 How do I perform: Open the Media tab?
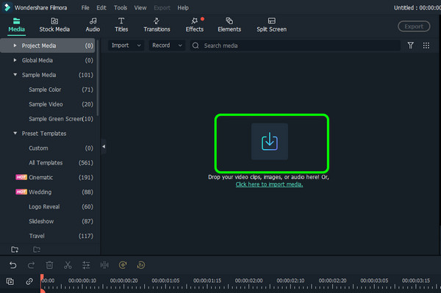click(x=16, y=25)
